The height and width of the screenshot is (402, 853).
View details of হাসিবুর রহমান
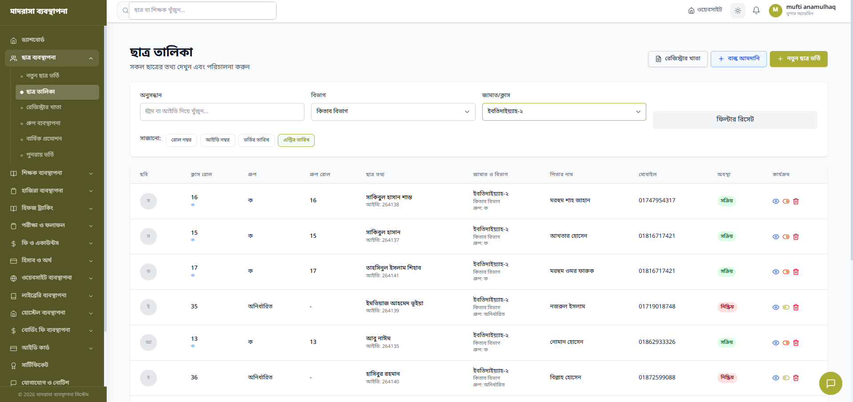pos(776,378)
